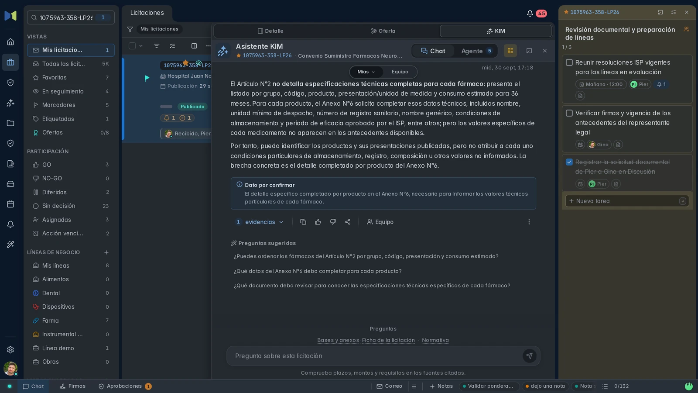Open the team members icon in the task panel
The width and height of the screenshot is (698, 393).
tap(686, 29)
